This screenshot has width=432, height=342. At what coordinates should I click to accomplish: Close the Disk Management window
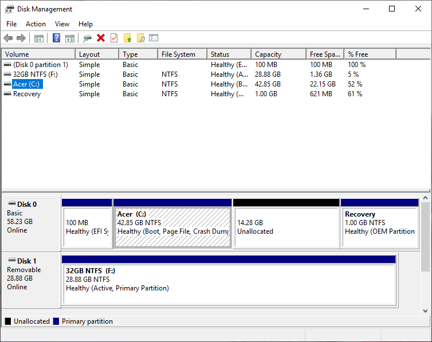pos(418,9)
